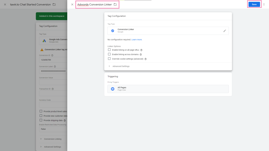This screenshot has height=151, width=269.
Task: Click the Conversion ID field with 123456789
Action: [53, 60]
